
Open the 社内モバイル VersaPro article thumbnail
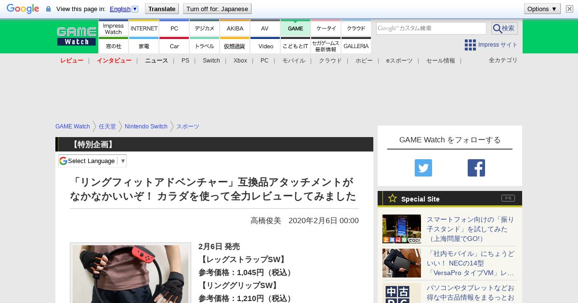coord(402,263)
